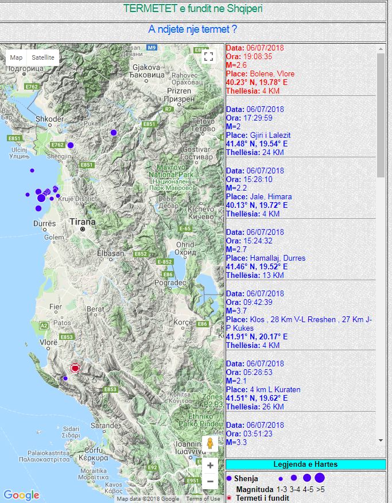The height and width of the screenshot is (503, 392).
Task: Switch to Map view type
Action: (x=17, y=57)
